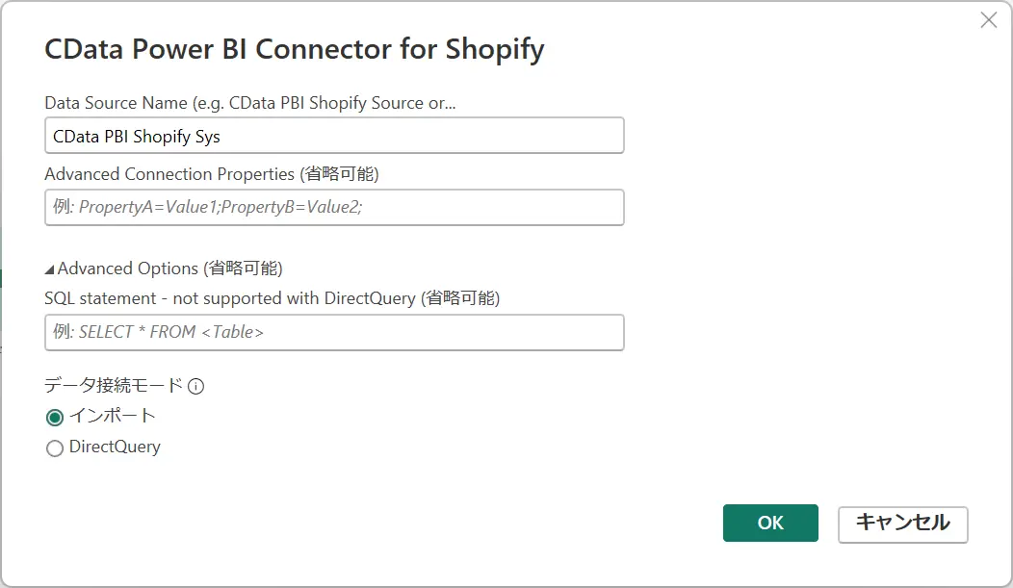Screen dimensions: 1013x588
Task: Click the info icon beside データ接続モード
Action: (196, 387)
